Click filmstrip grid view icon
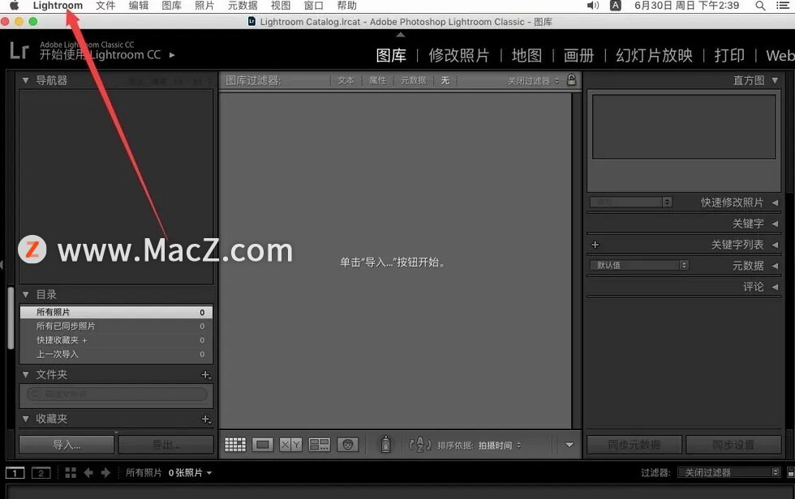Screen dimensions: 795x499 pyautogui.click(x=71, y=473)
